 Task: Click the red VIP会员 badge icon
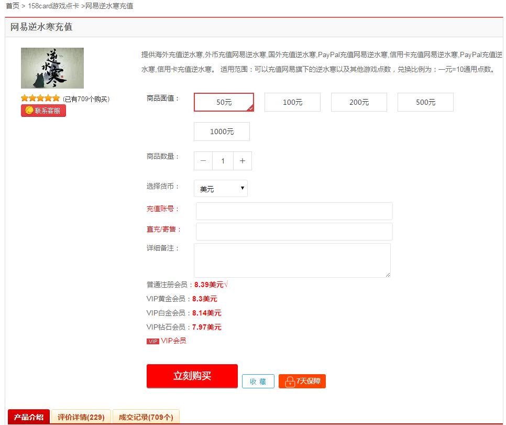pyautogui.click(x=152, y=341)
